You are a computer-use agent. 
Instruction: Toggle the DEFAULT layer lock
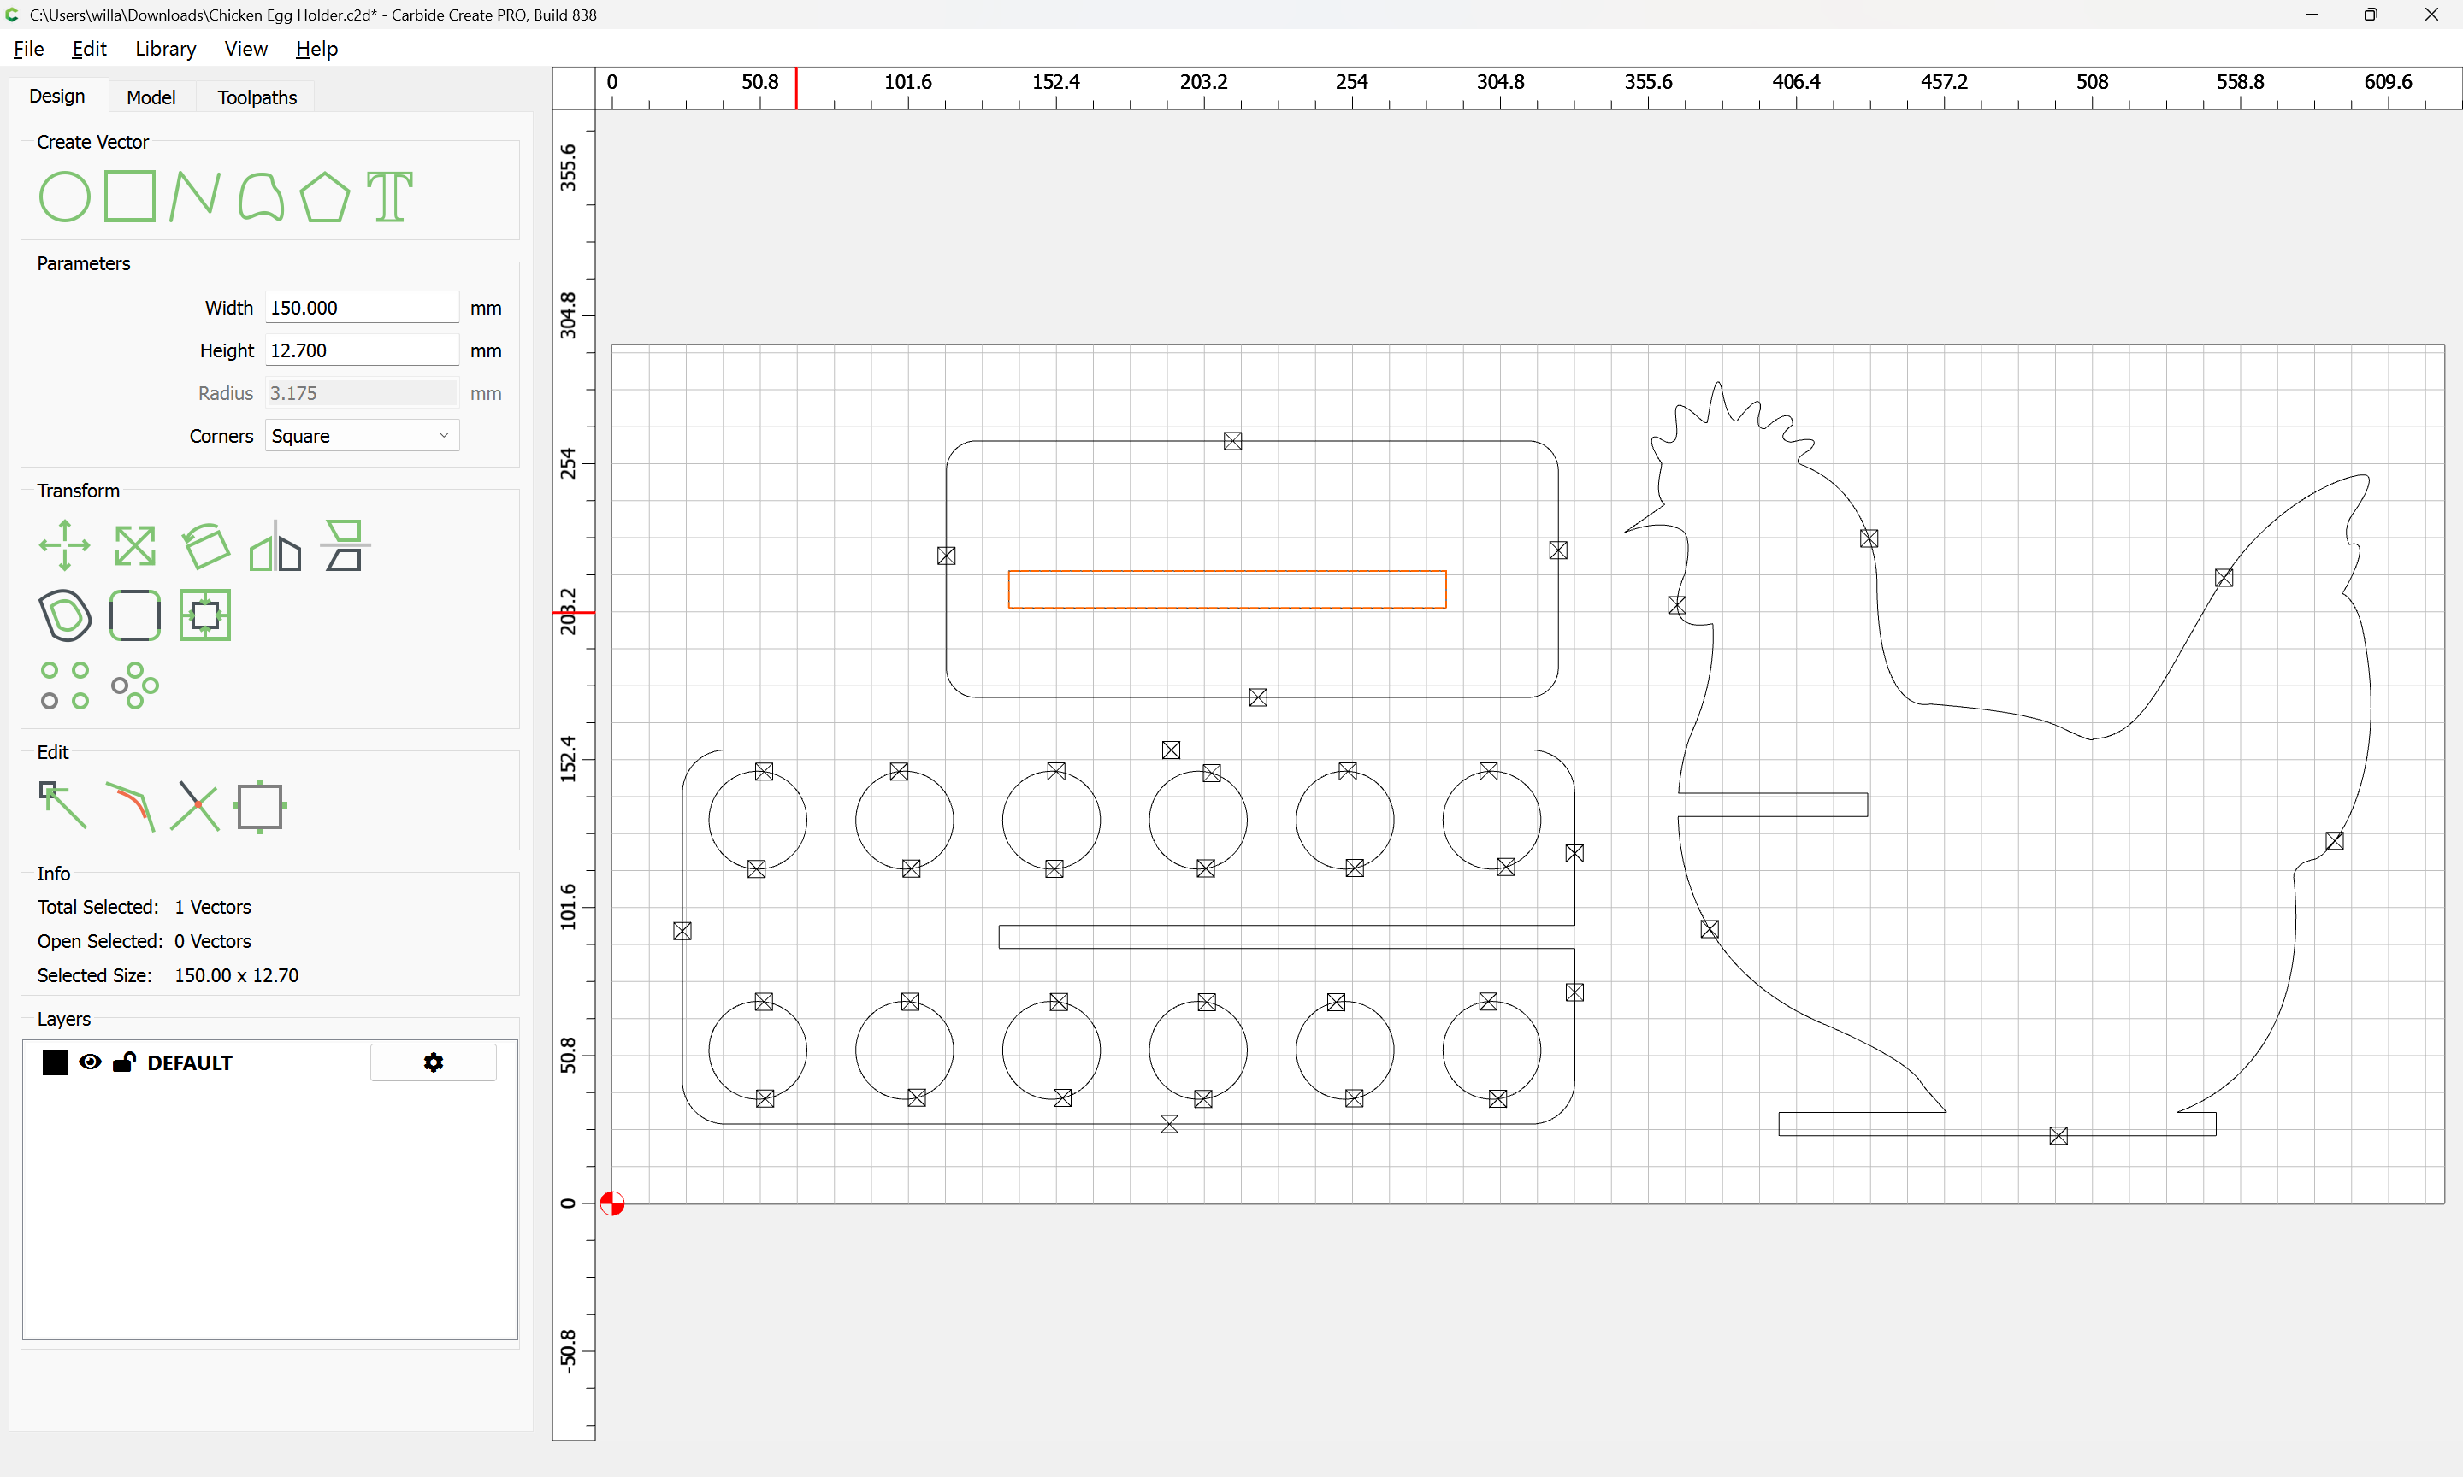click(123, 1062)
